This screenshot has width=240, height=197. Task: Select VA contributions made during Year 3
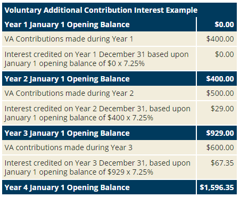click(x=69, y=147)
